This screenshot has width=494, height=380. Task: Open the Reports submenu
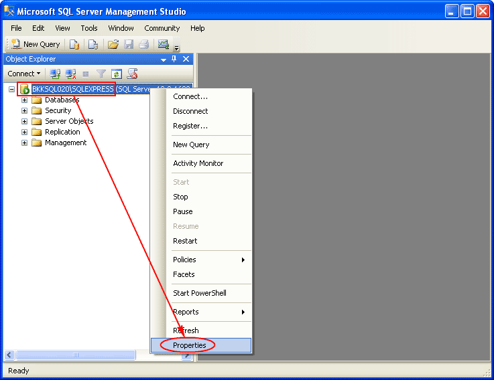(x=201, y=312)
